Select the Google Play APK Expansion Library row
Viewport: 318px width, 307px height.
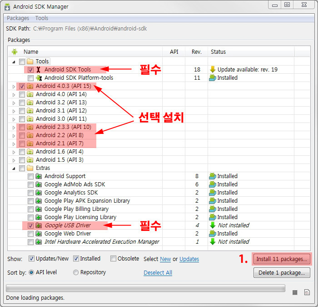[x=159, y=201]
